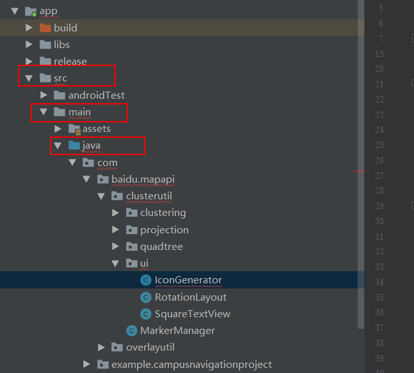Open the MarkerManager class

point(178,331)
